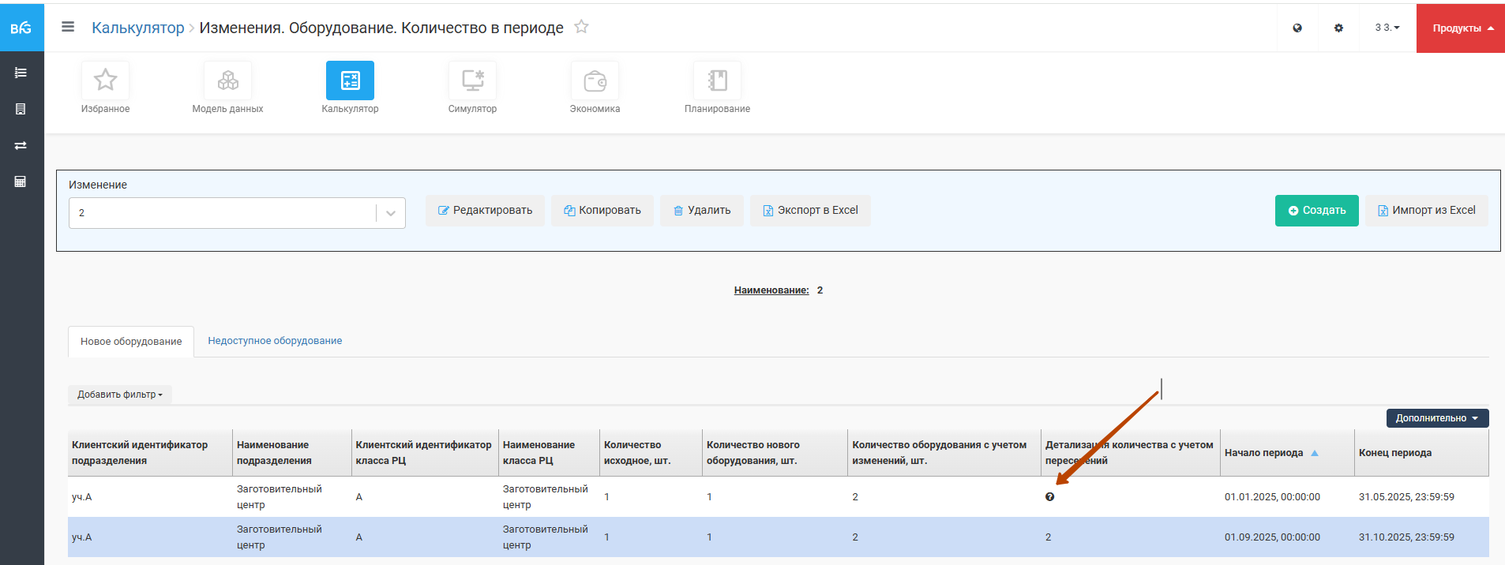Go to Калькулятор breadcrumb link
Screen dimensions: 1505x565
tap(137, 28)
